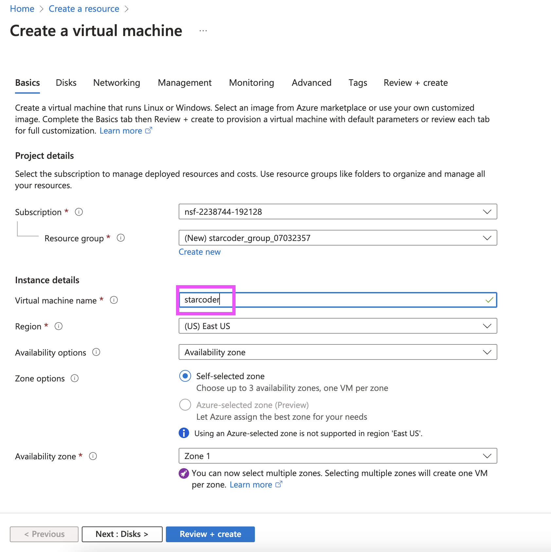Click the purple rocket icon near multiple zones note
Screen dimensions: 551x552
[184, 473]
